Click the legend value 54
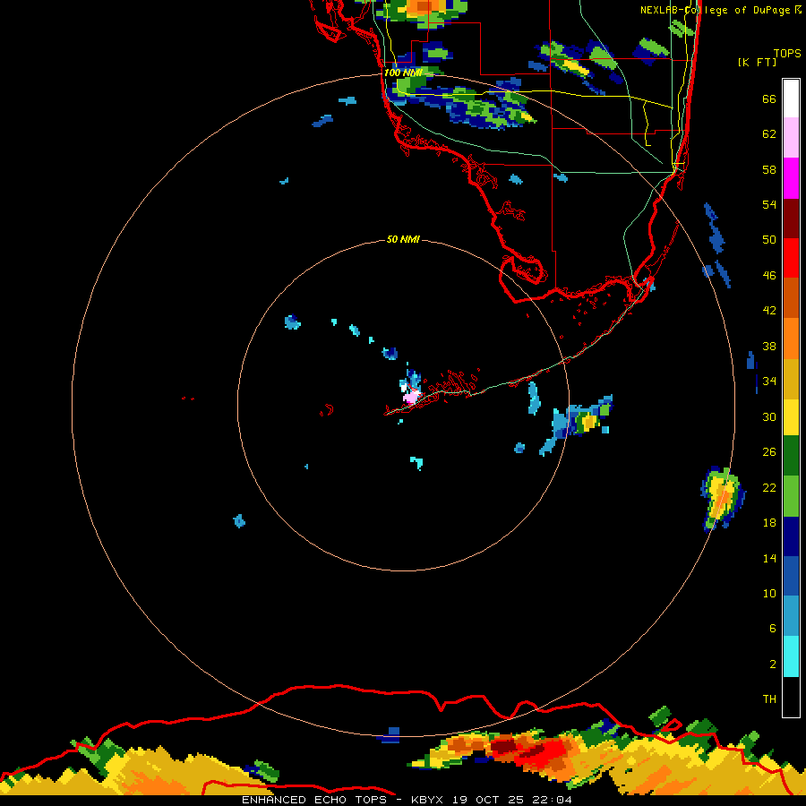 pyautogui.click(x=769, y=204)
